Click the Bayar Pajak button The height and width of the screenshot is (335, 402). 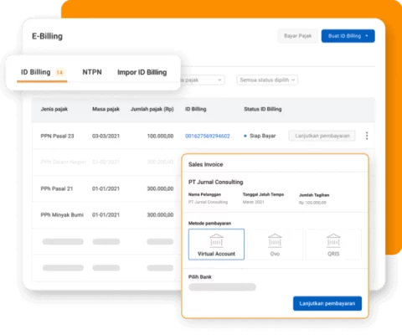tap(297, 36)
